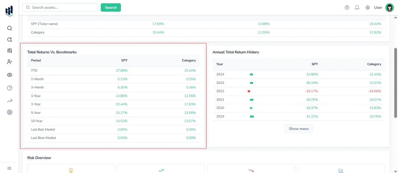Click the advisor person icon in the sidebar
398x173 pixels.
coord(9,62)
